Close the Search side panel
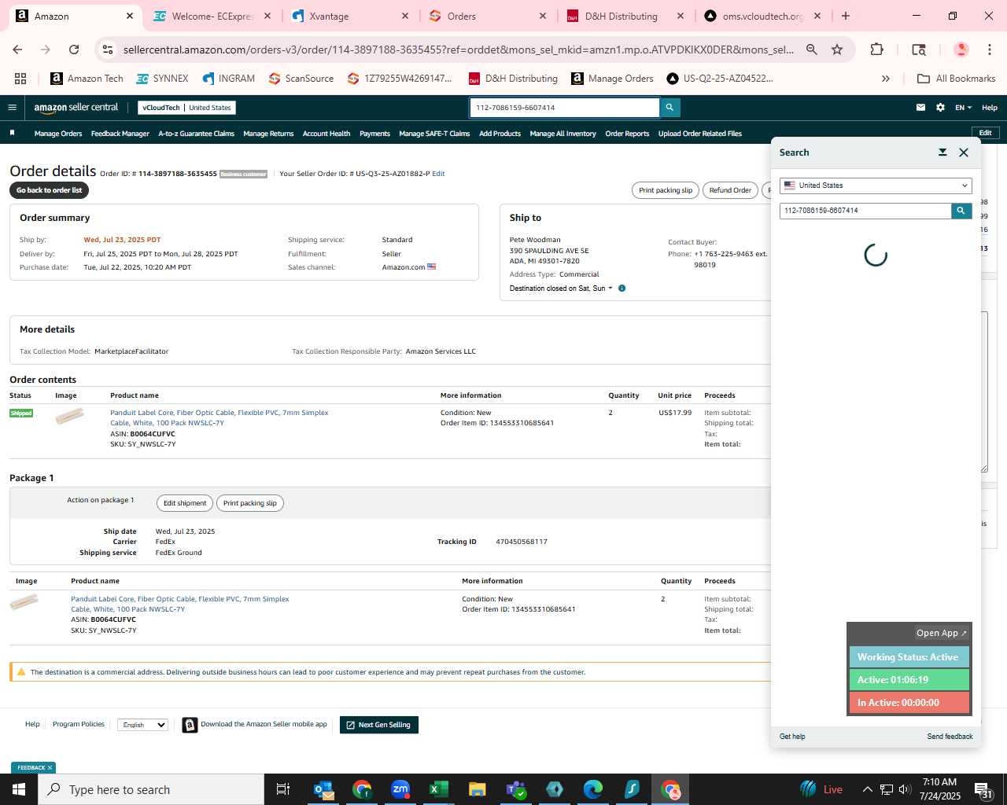Screen dimensions: 1007x805 click(x=964, y=153)
